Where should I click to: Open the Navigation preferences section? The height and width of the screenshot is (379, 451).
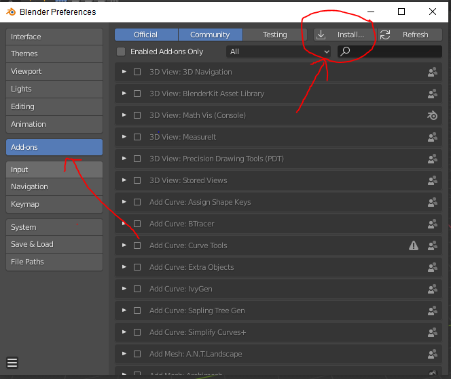pos(54,186)
